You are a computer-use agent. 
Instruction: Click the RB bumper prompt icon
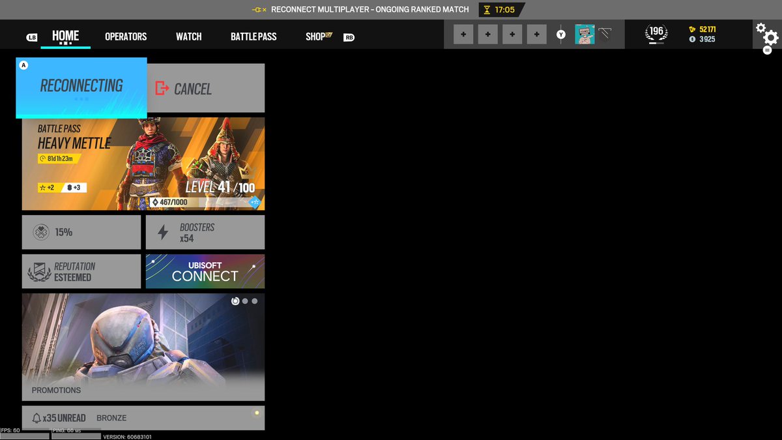[349, 38]
